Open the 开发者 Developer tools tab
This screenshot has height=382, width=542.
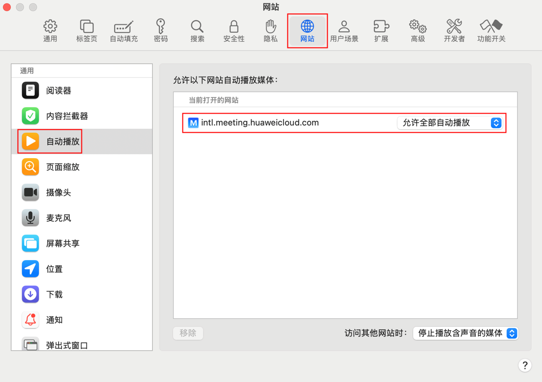tap(454, 31)
